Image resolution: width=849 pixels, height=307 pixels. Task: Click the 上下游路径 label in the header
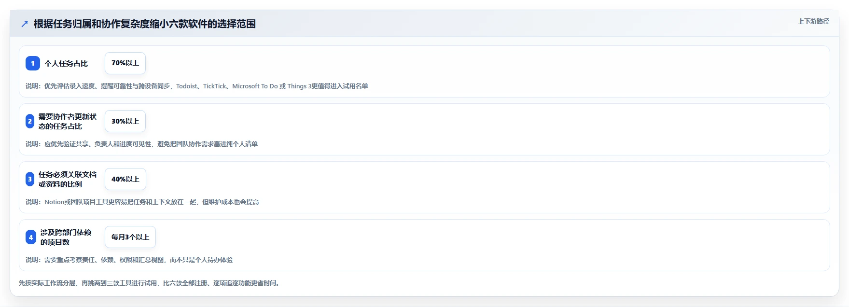pyautogui.click(x=813, y=21)
